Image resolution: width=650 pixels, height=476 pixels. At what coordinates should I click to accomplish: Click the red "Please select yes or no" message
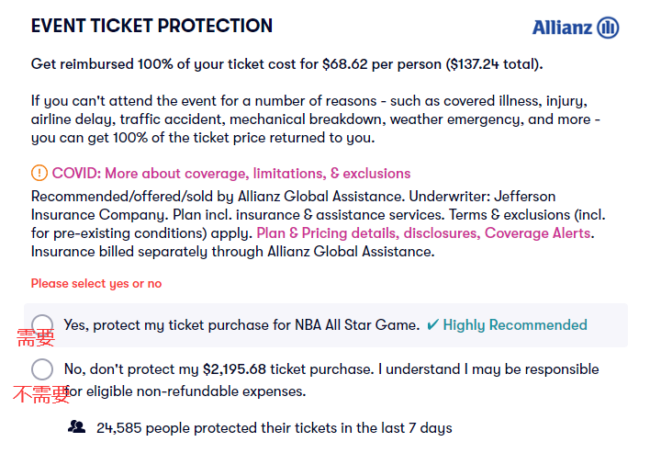coord(96,284)
